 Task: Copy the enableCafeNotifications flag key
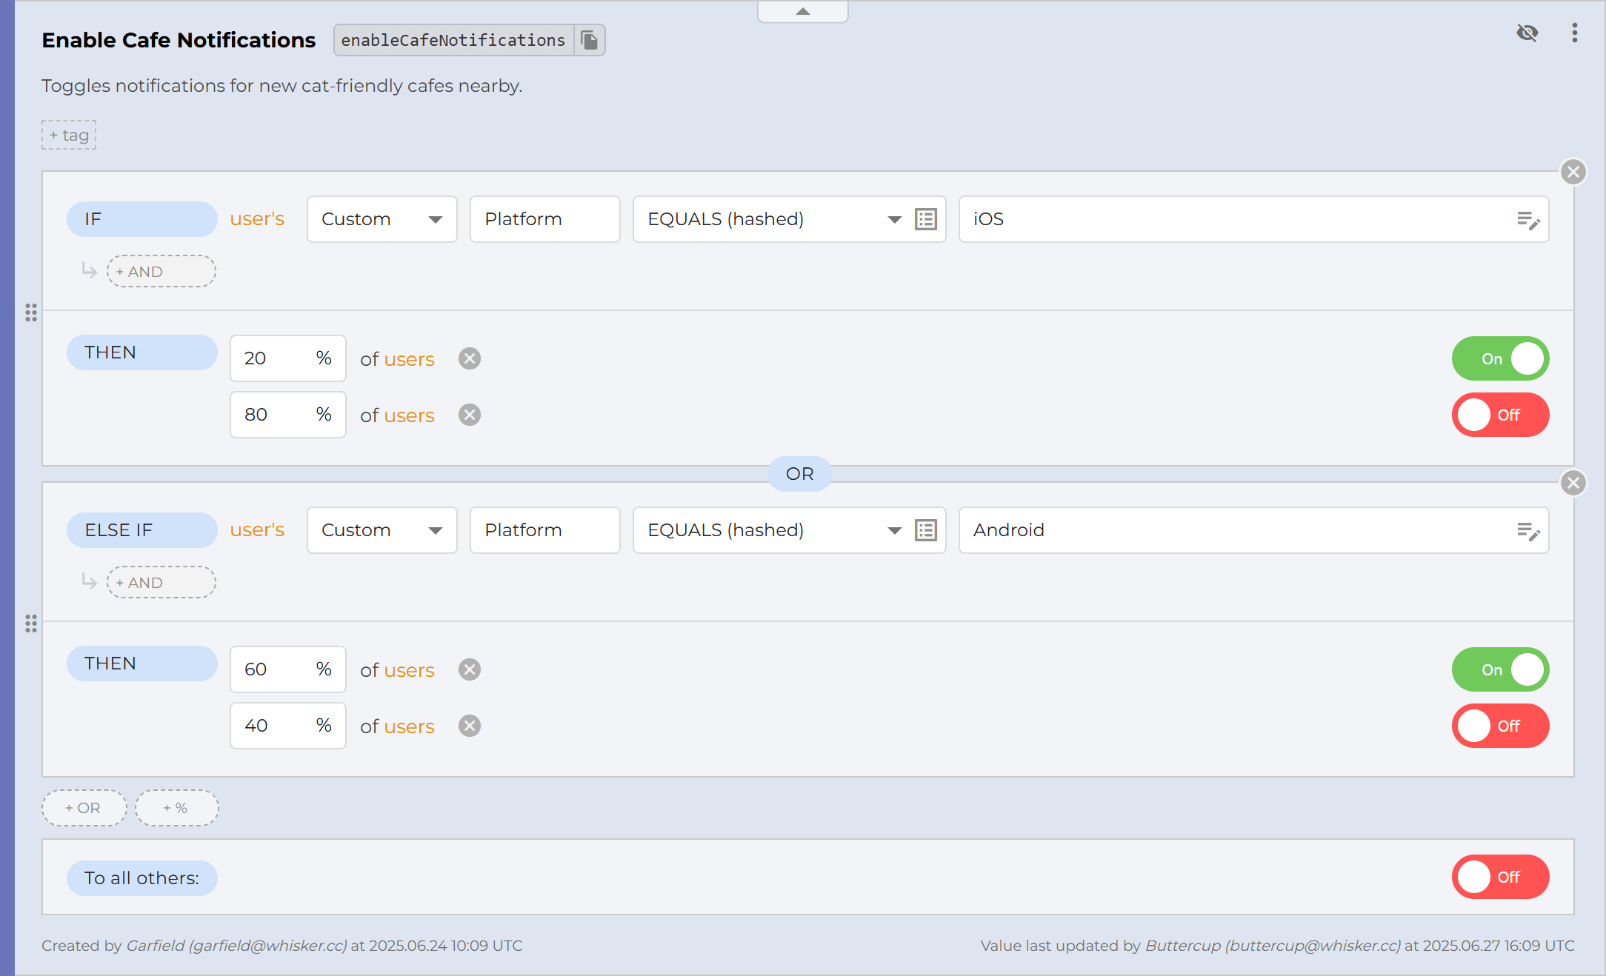(589, 39)
